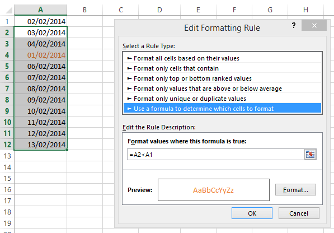Viewport: 334px width, 233px height.
Task: Select row 10 header
Action: [x=7, y=122]
